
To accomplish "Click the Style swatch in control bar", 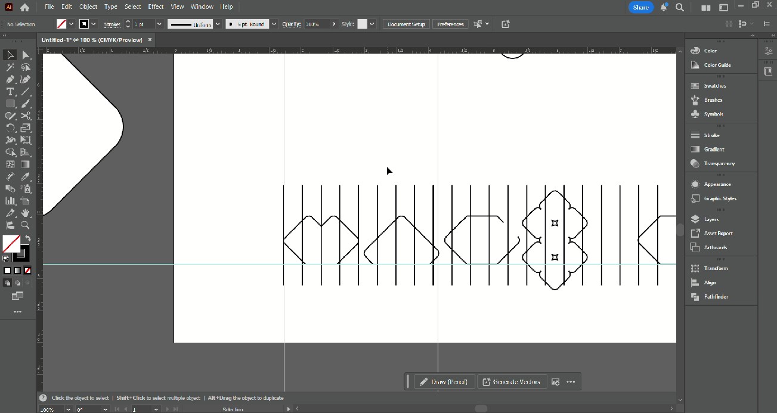I will tap(362, 24).
